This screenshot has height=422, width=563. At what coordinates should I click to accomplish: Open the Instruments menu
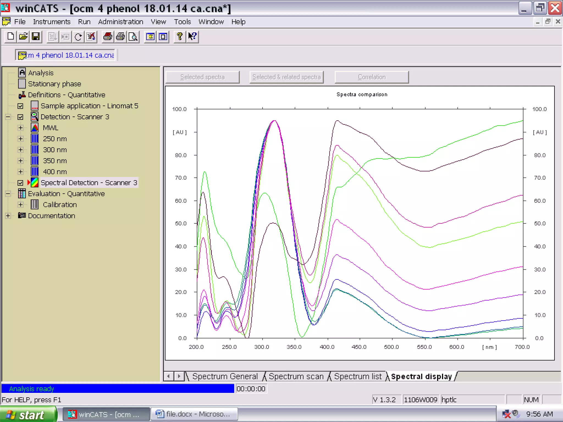coord(52,22)
